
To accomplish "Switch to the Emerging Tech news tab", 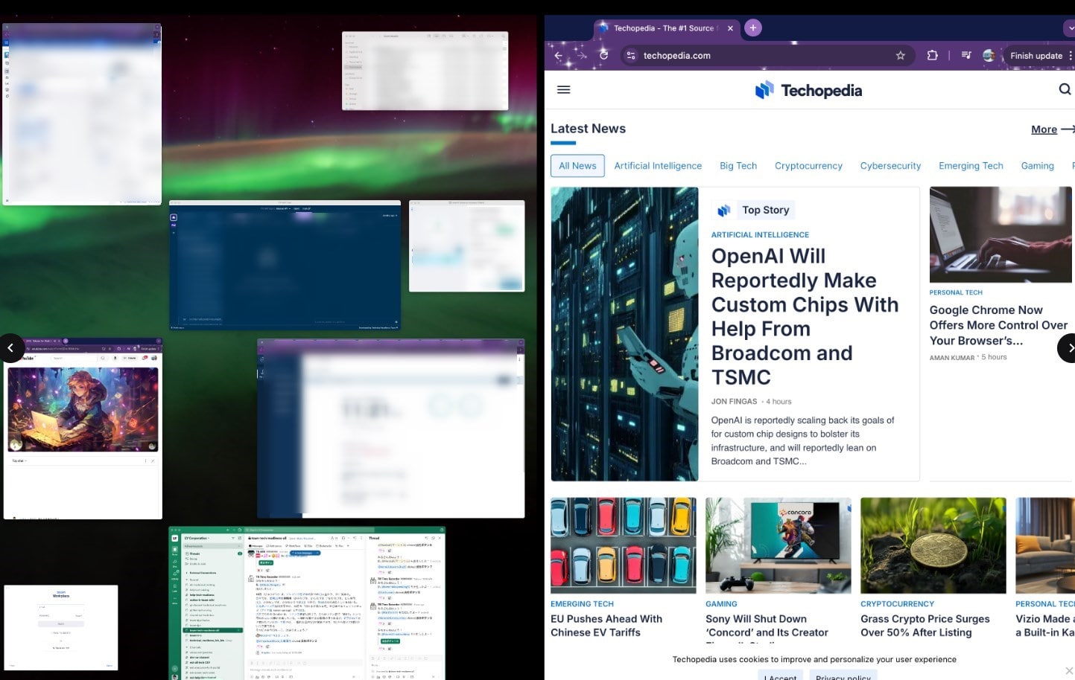I will pyautogui.click(x=971, y=166).
